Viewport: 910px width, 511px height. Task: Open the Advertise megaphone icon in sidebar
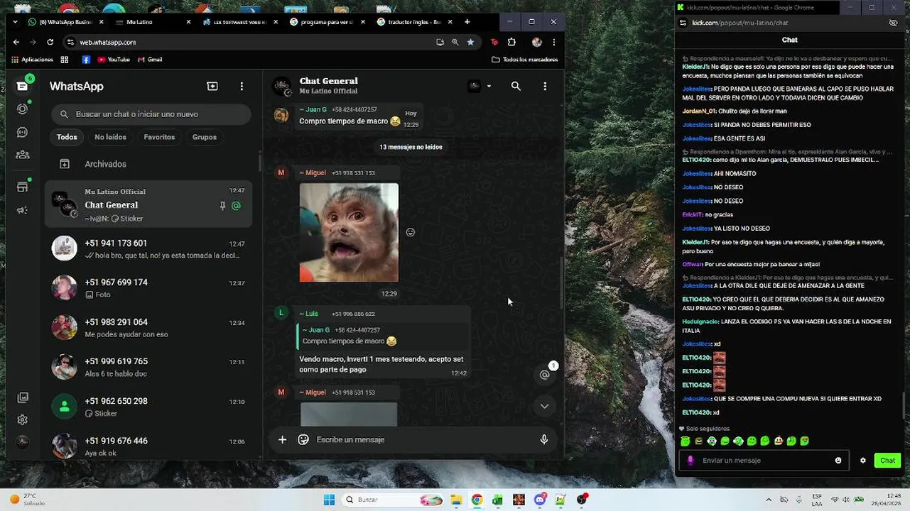click(x=22, y=210)
